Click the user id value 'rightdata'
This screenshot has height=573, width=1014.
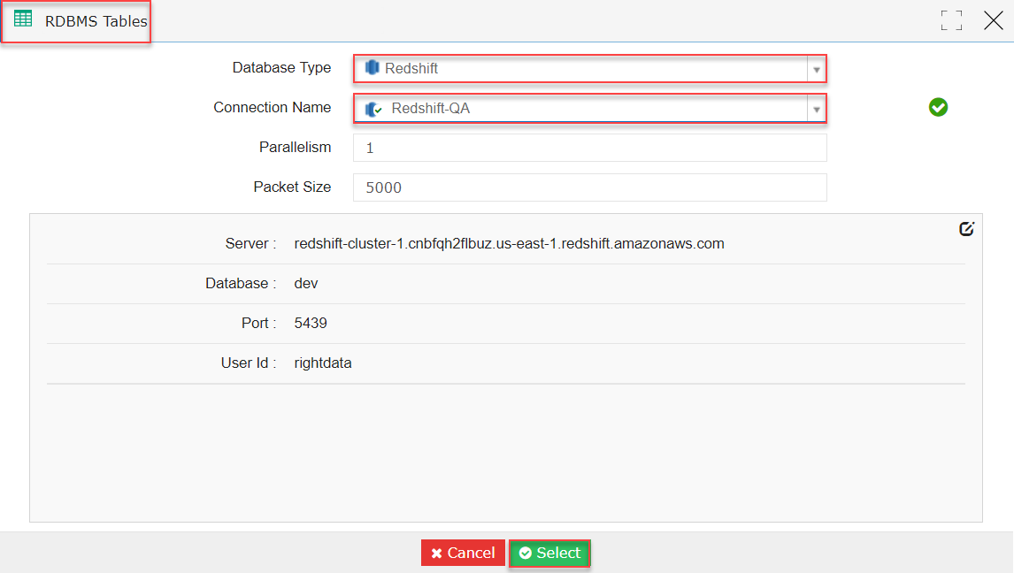pos(323,363)
